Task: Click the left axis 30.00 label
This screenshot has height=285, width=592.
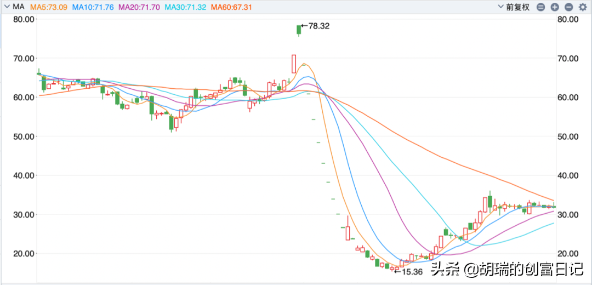Action: tap(24, 214)
